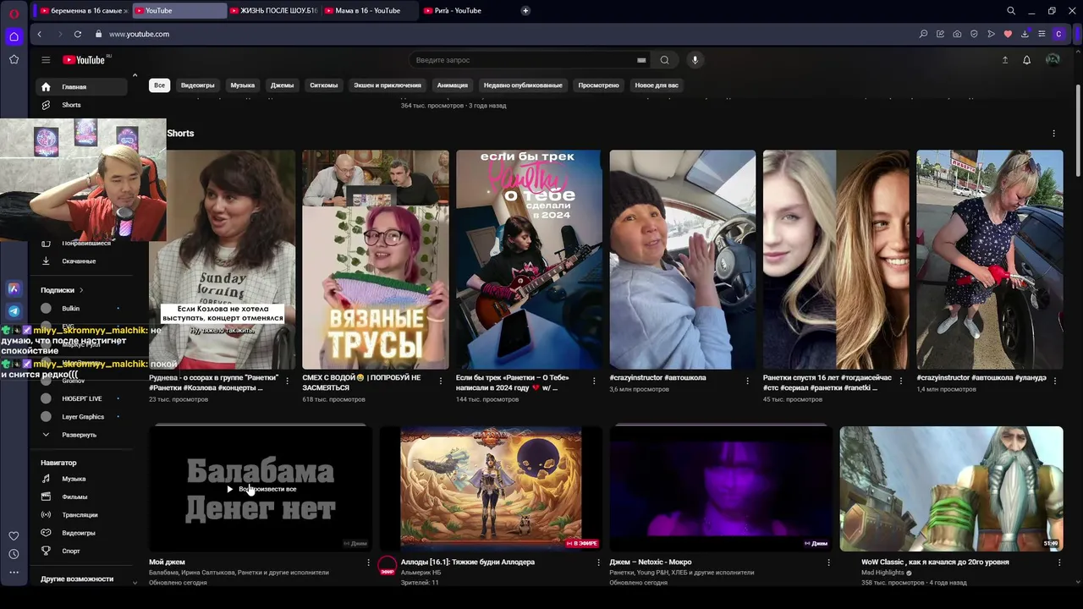Click Opera sidebar home icon
Image resolution: width=1083 pixels, height=609 pixels.
pos(14,36)
